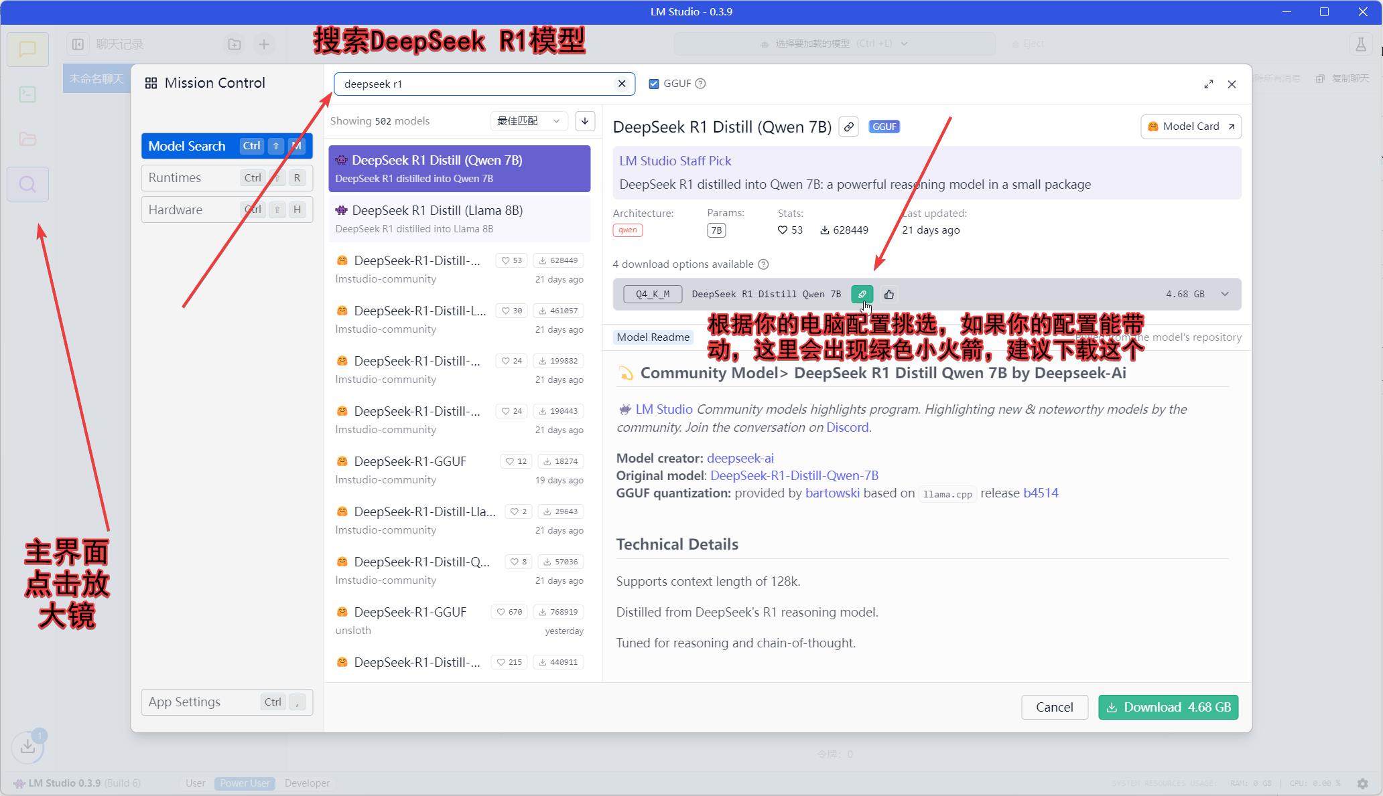
Task: Select DeepSeek R1 Distill (Llama 8B) result
Action: (x=459, y=219)
